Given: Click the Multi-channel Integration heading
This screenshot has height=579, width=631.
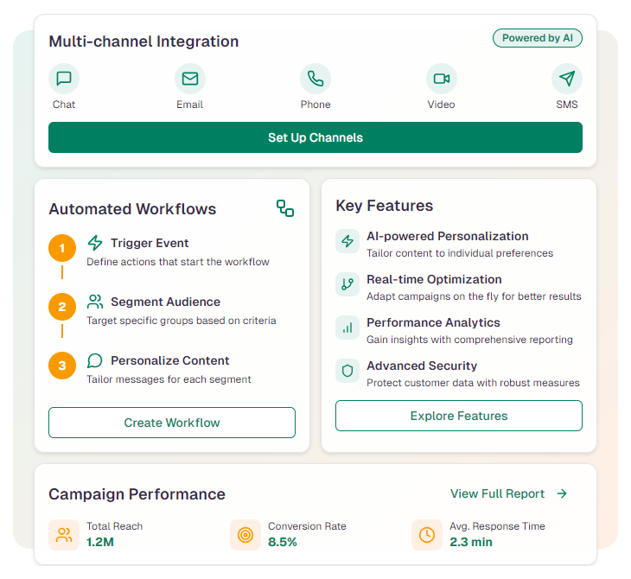Looking at the screenshot, I should pos(143,41).
